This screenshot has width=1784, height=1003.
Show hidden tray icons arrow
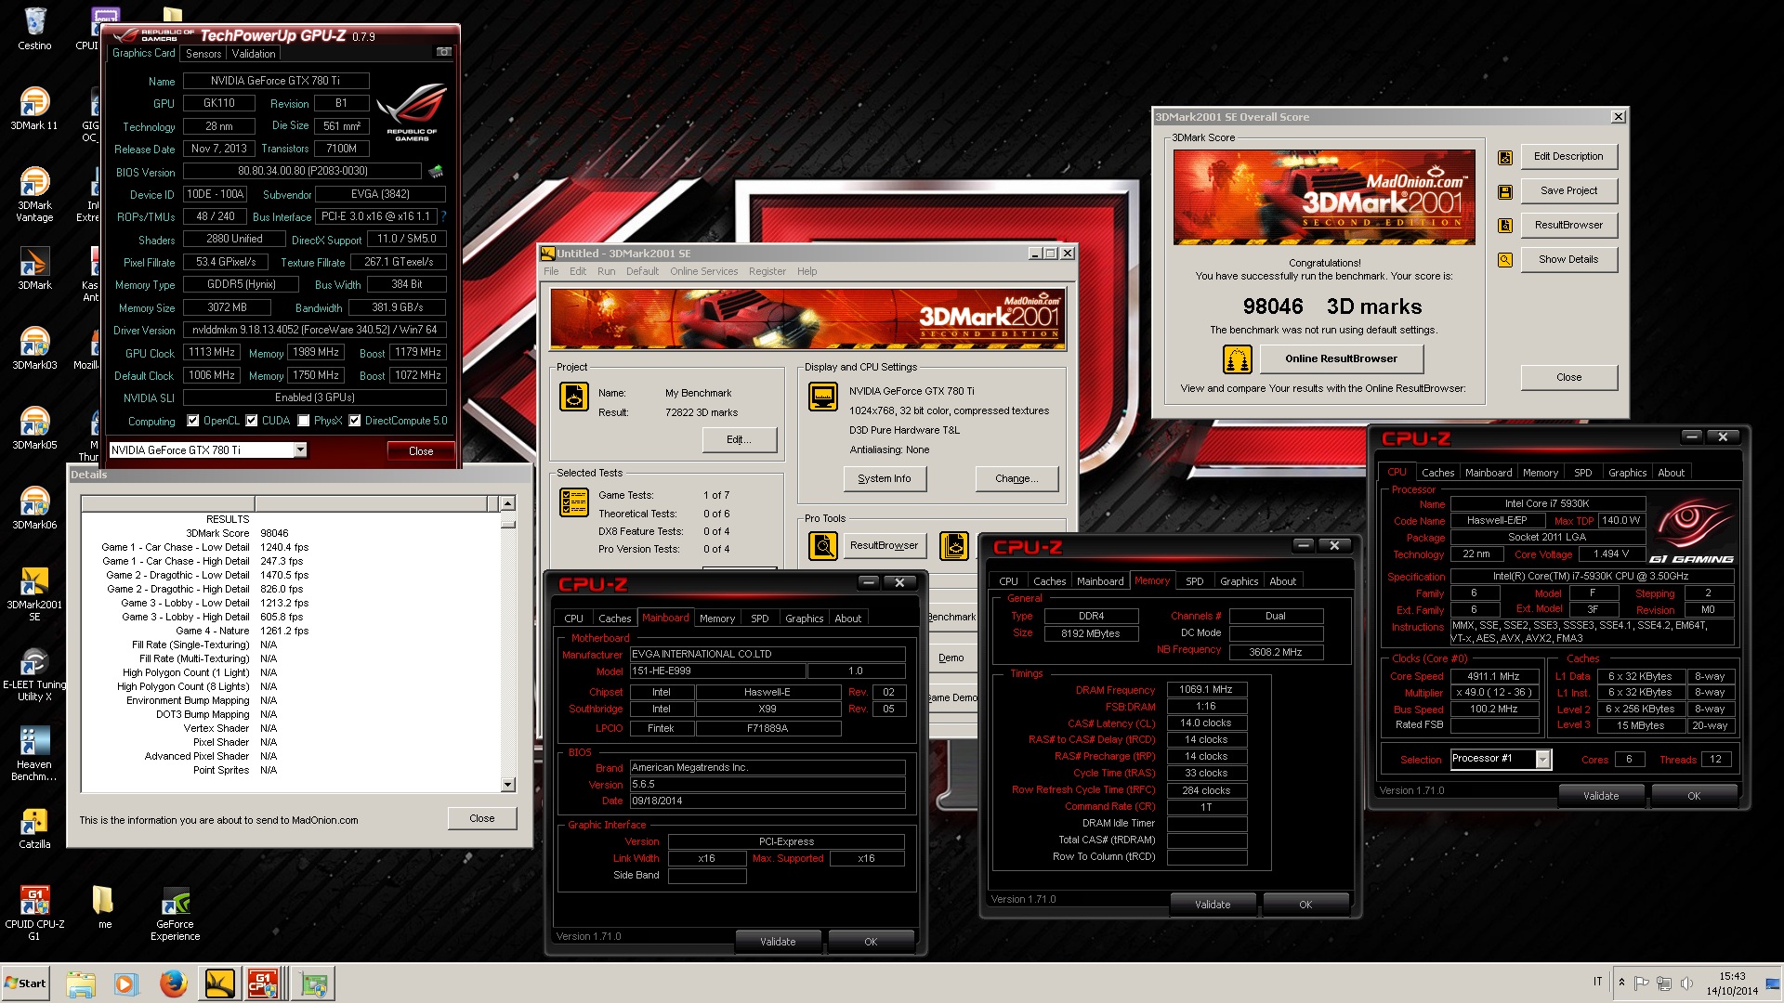click(1621, 983)
